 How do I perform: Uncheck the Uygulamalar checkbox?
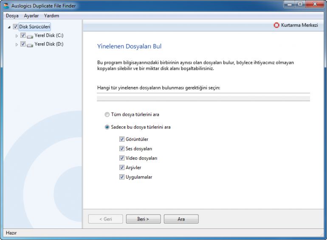[122, 177]
